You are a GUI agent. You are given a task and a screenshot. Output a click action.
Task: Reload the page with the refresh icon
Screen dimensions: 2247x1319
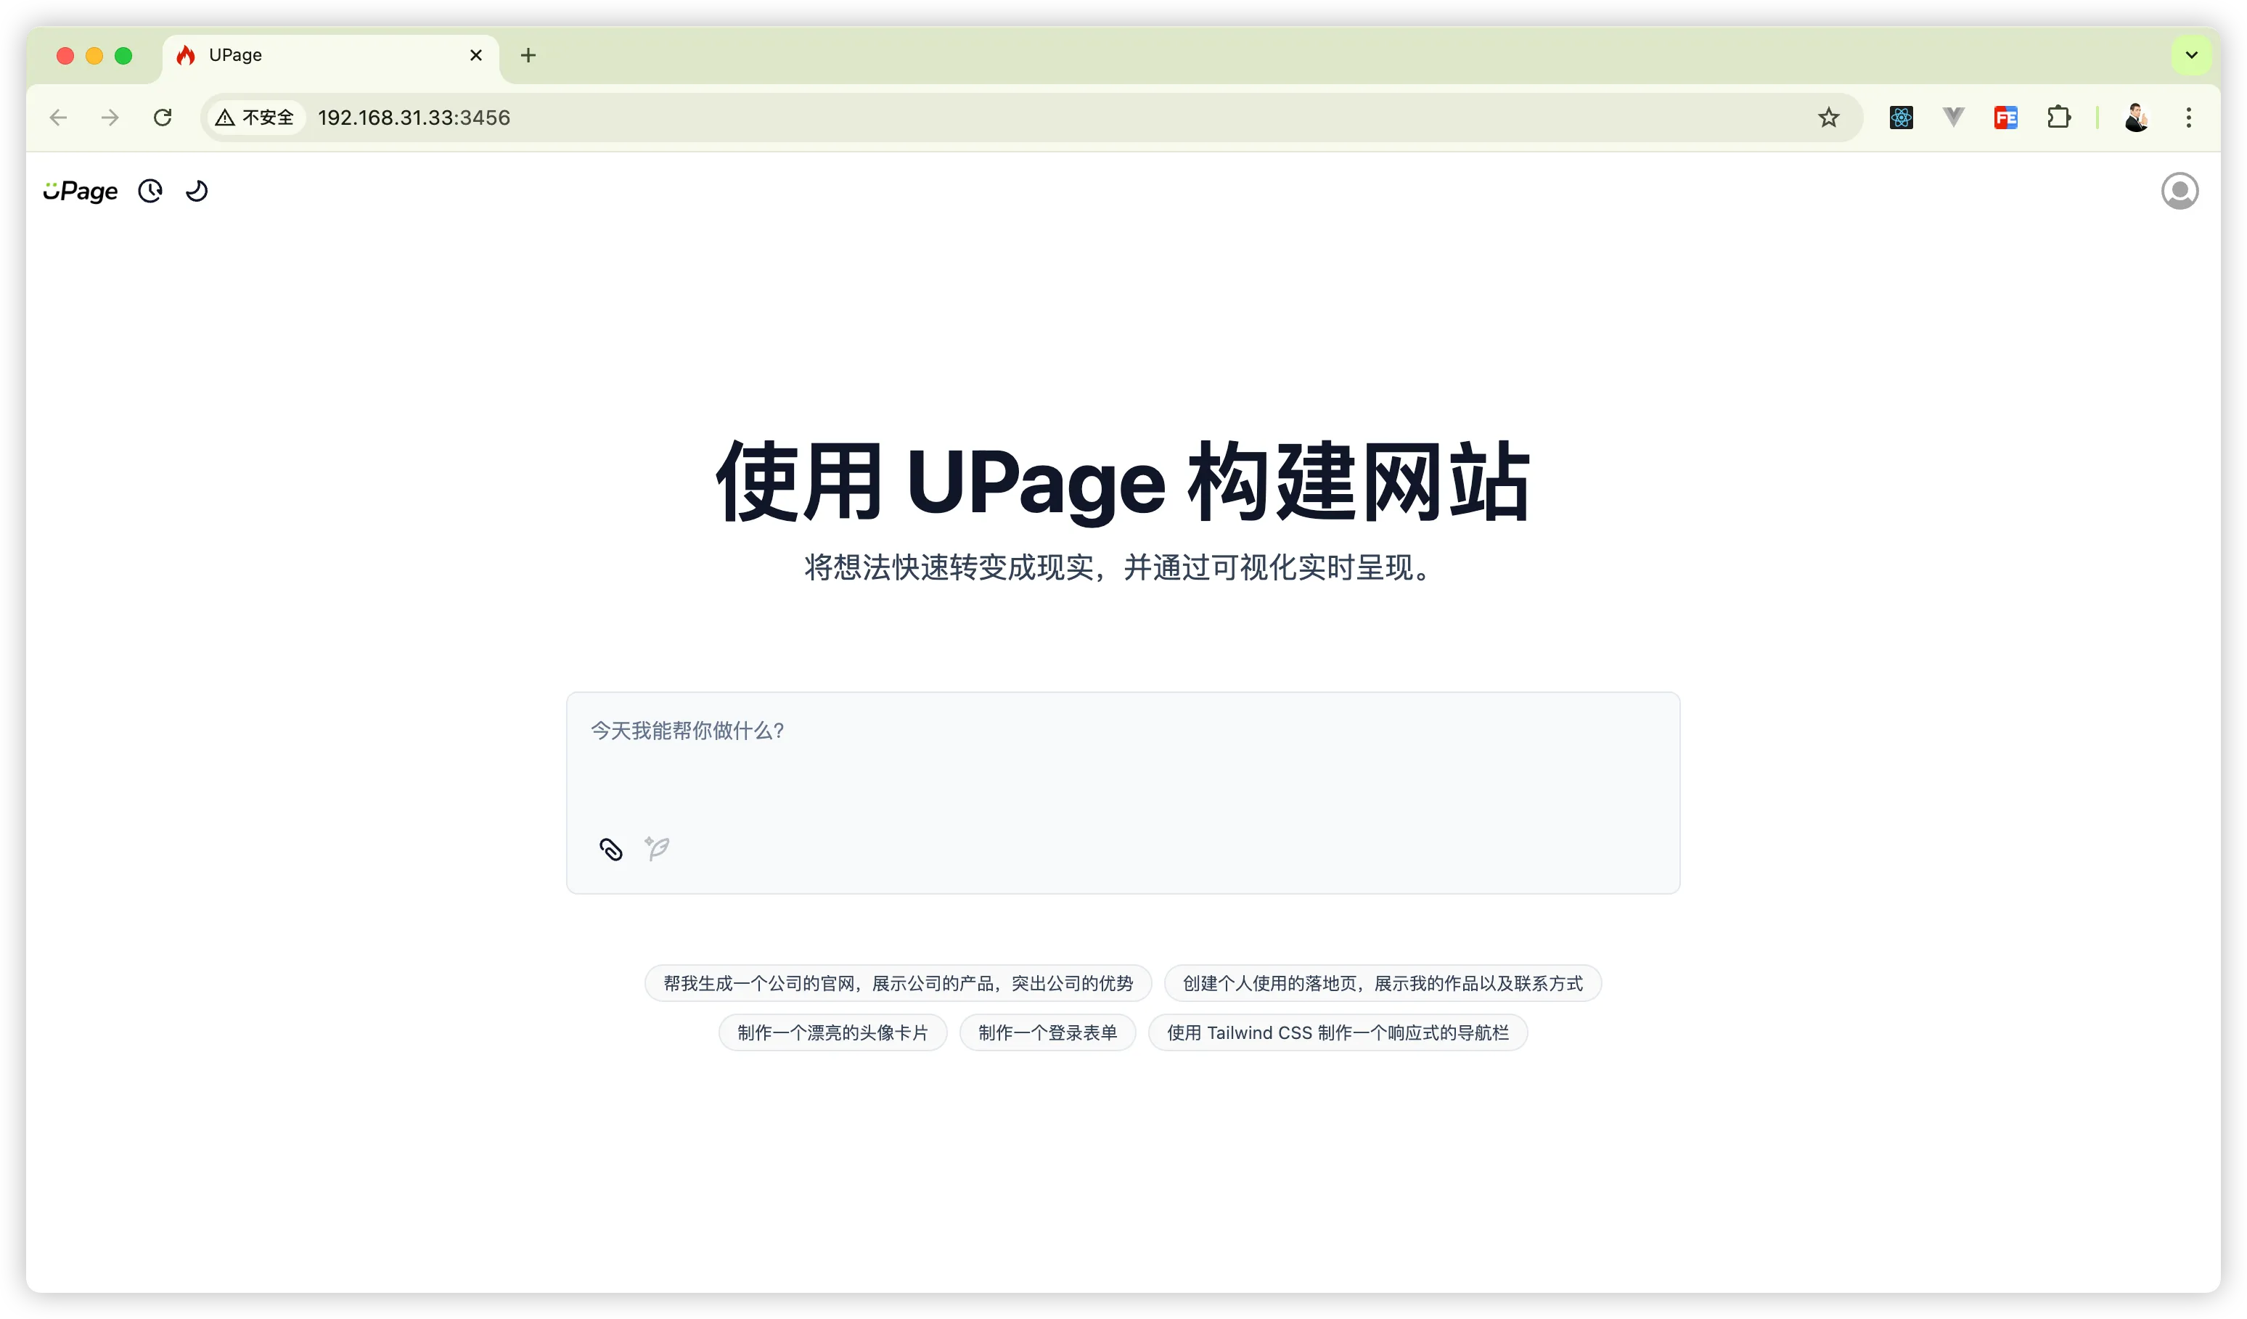pos(163,118)
